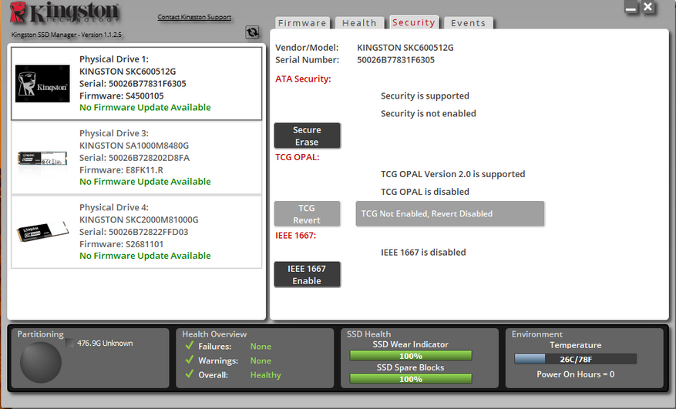
Task: Click Firmware: E8FK11.R text
Action: tap(121, 169)
